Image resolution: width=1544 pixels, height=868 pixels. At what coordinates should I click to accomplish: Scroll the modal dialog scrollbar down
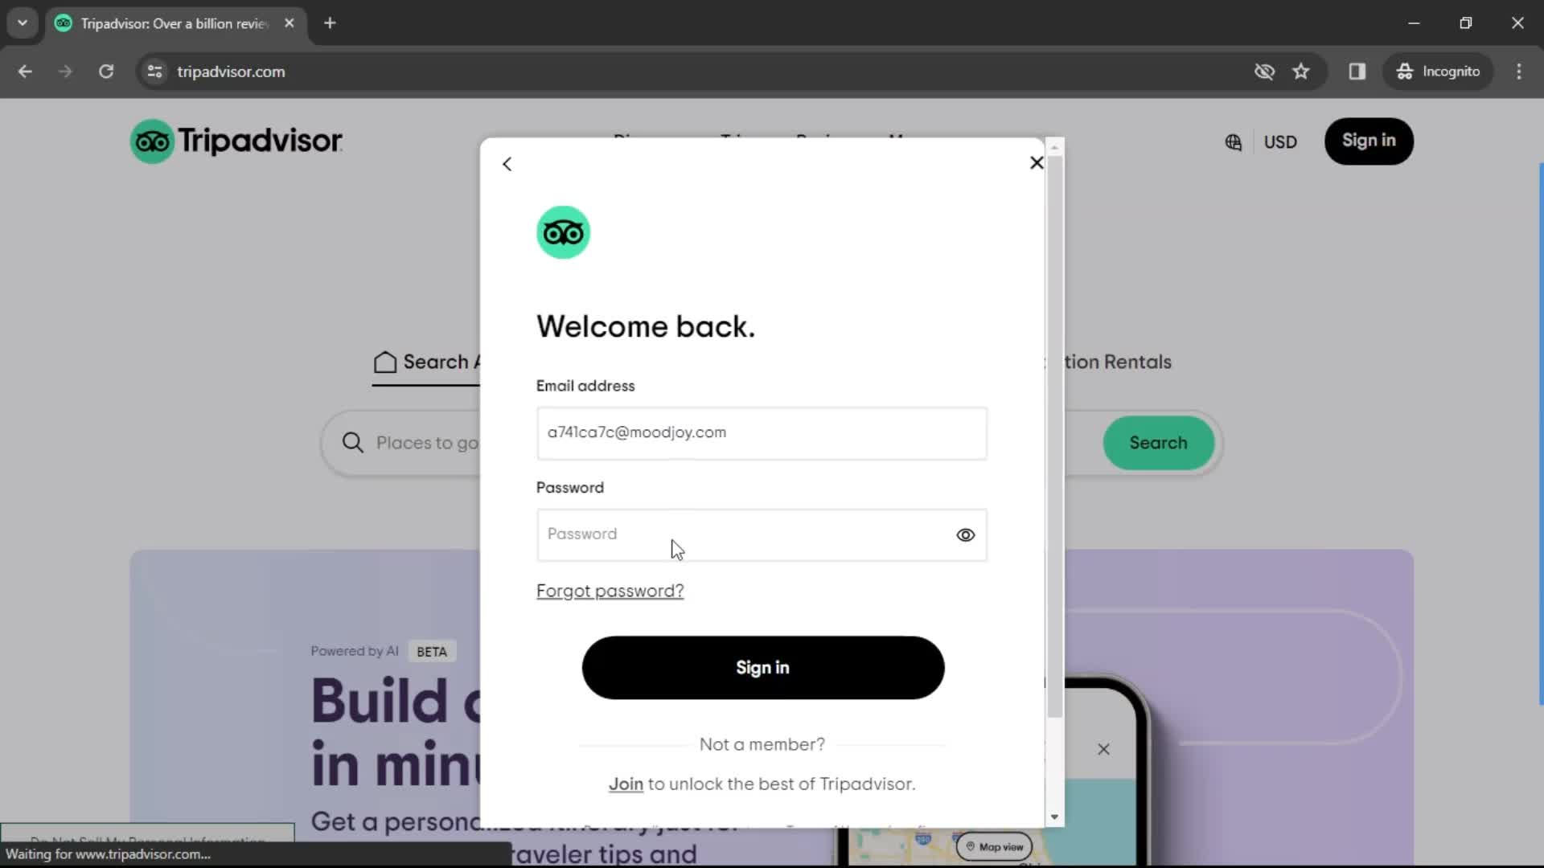click(x=1055, y=816)
